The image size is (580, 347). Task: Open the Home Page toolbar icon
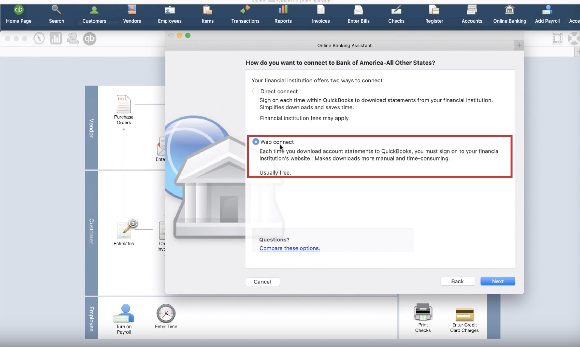click(x=19, y=15)
